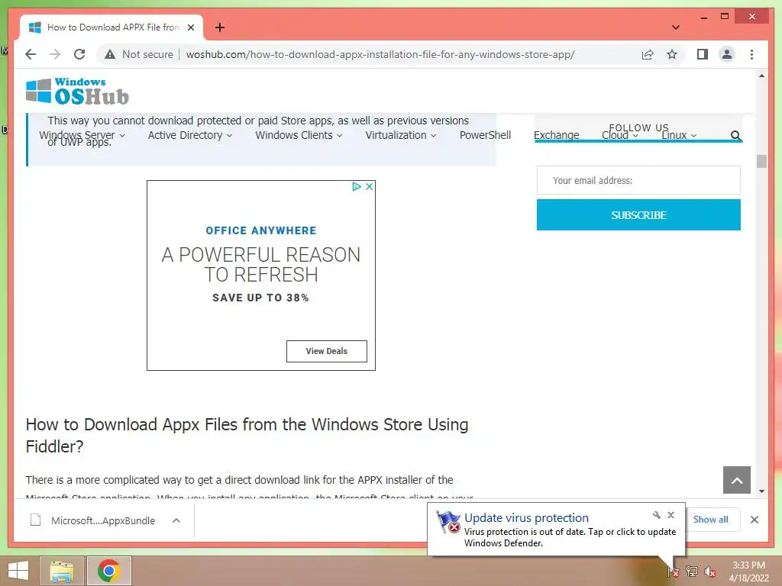782x586 pixels.
Task: Click the Chrome taskbar icon
Action: (x=108, y=571)
